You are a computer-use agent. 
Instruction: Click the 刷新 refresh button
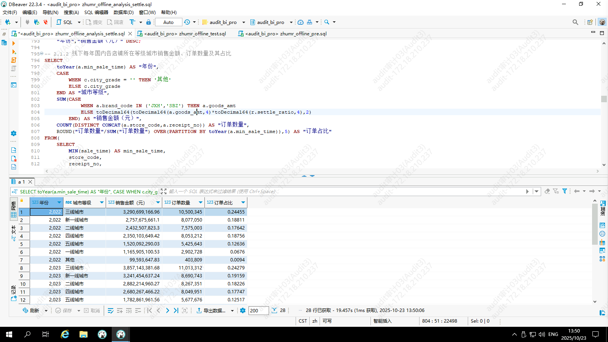point(31,310)
